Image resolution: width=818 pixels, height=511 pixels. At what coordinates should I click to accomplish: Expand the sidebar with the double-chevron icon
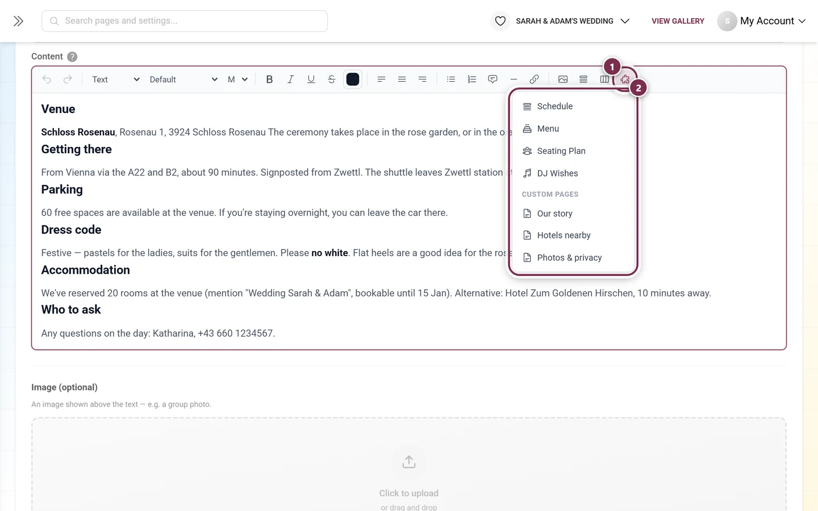(18, 21)
